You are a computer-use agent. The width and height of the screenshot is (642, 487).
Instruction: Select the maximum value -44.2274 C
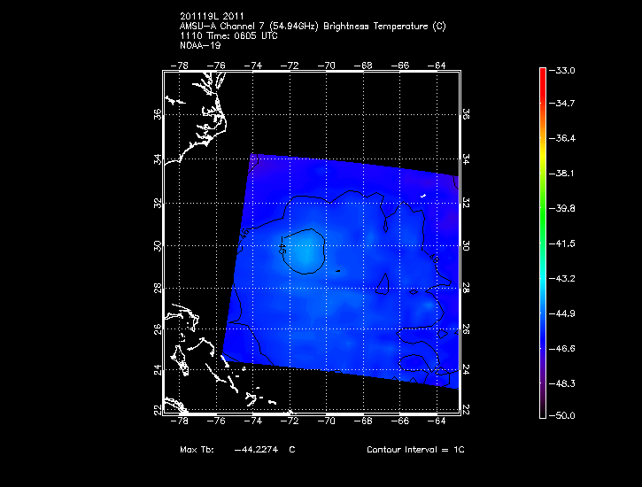tap(265, 450)
